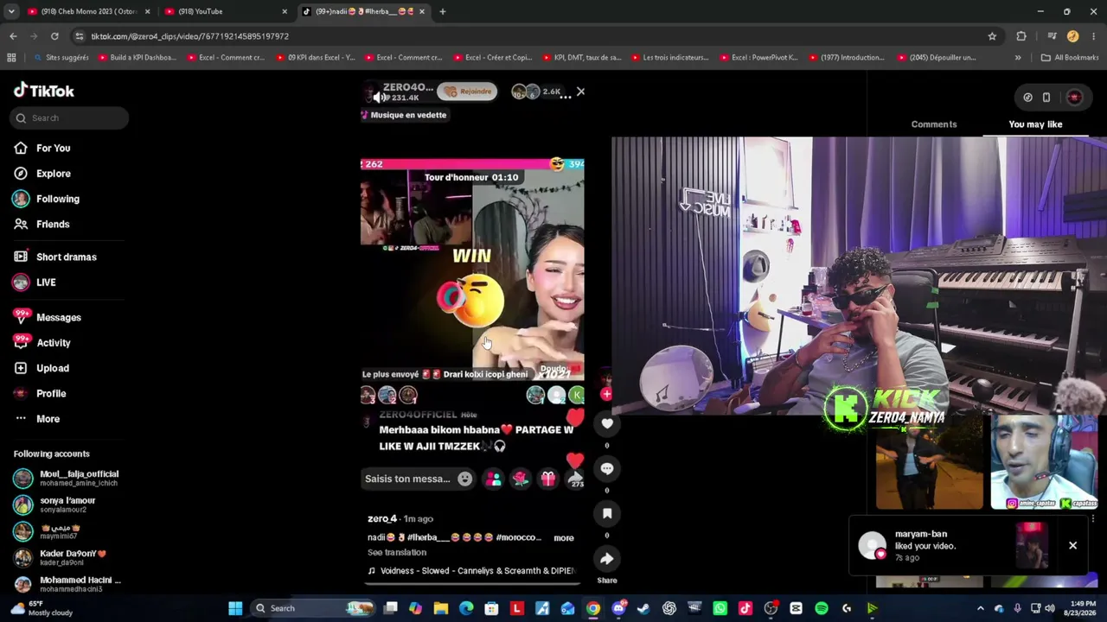Click the rose gift icon
This screenshot has width=1107, height=622.
521,479
